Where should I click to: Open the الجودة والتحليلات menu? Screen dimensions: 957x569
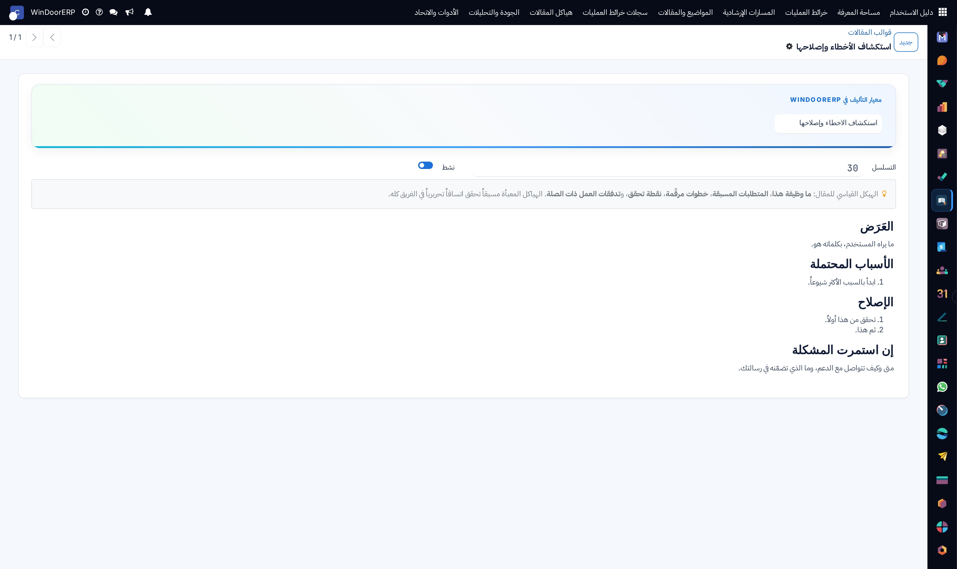(x=494, y=12)
